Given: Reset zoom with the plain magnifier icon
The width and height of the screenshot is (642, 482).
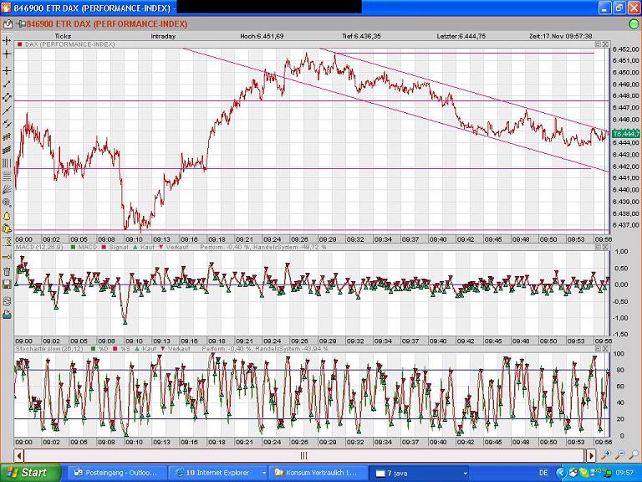Looking at the screenshot, I should click(x=634, y=454).
